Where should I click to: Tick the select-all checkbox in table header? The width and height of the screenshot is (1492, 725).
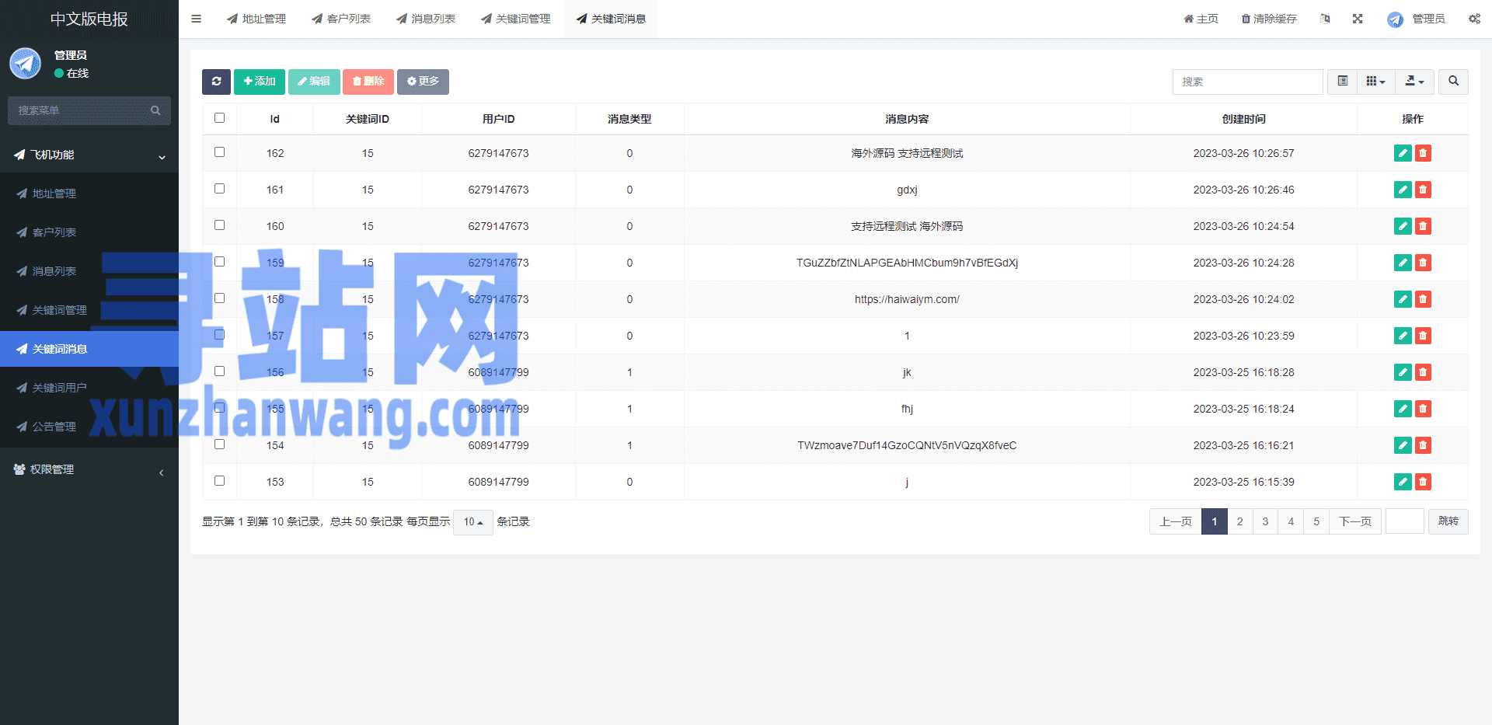click(x=219, y=118)
